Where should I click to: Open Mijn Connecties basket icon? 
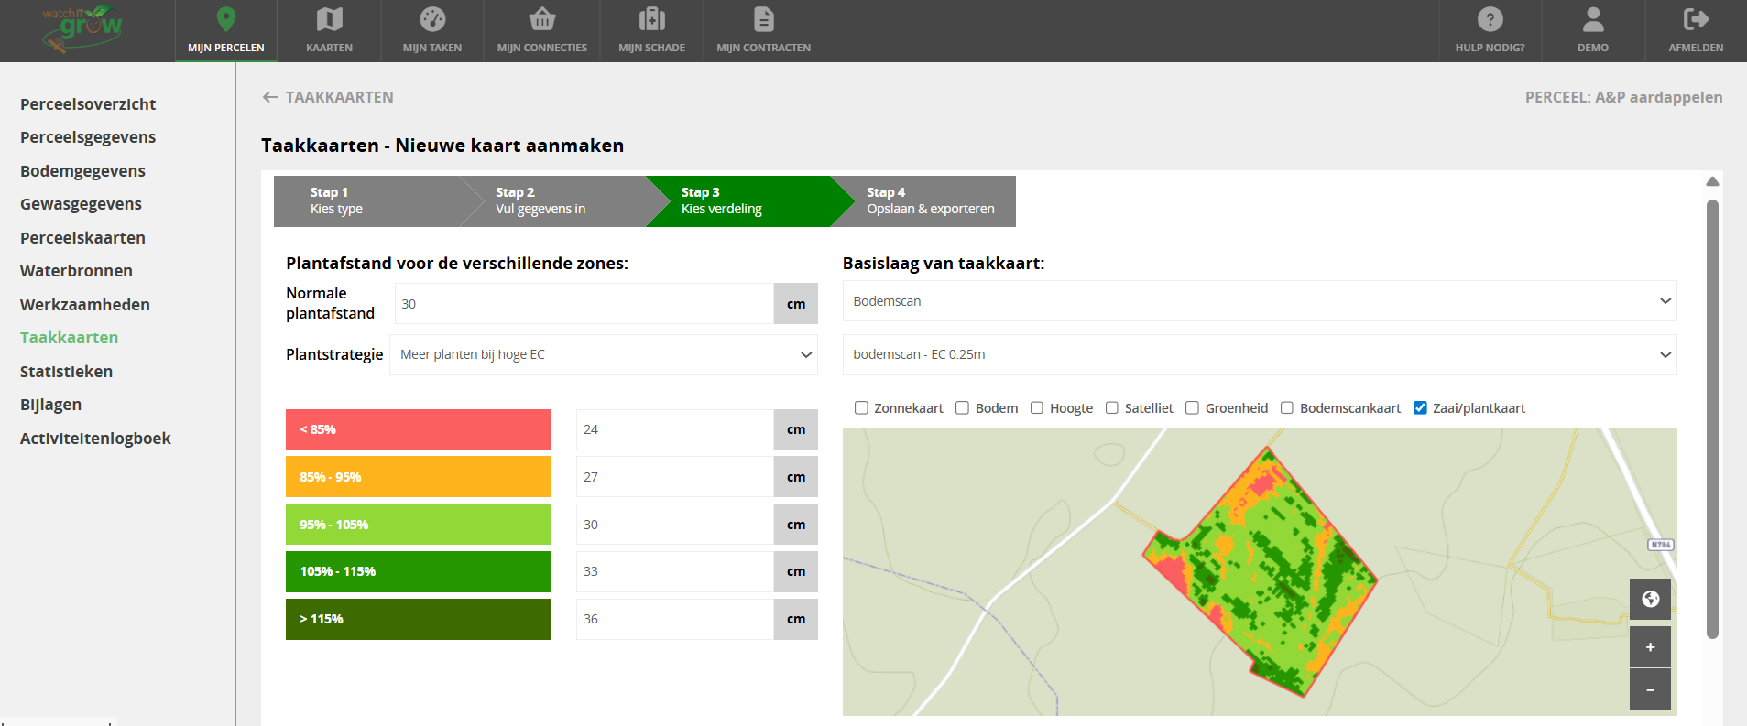pyautogui.click(x=542, y=19)
